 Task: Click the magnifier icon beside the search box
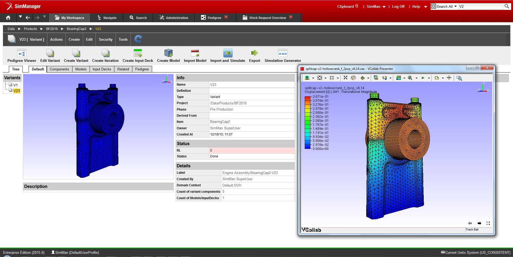click(x=507, y=6)
